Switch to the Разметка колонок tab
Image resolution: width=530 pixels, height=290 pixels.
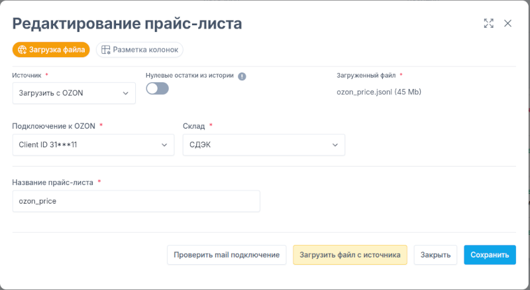click(x=140, y=50)
